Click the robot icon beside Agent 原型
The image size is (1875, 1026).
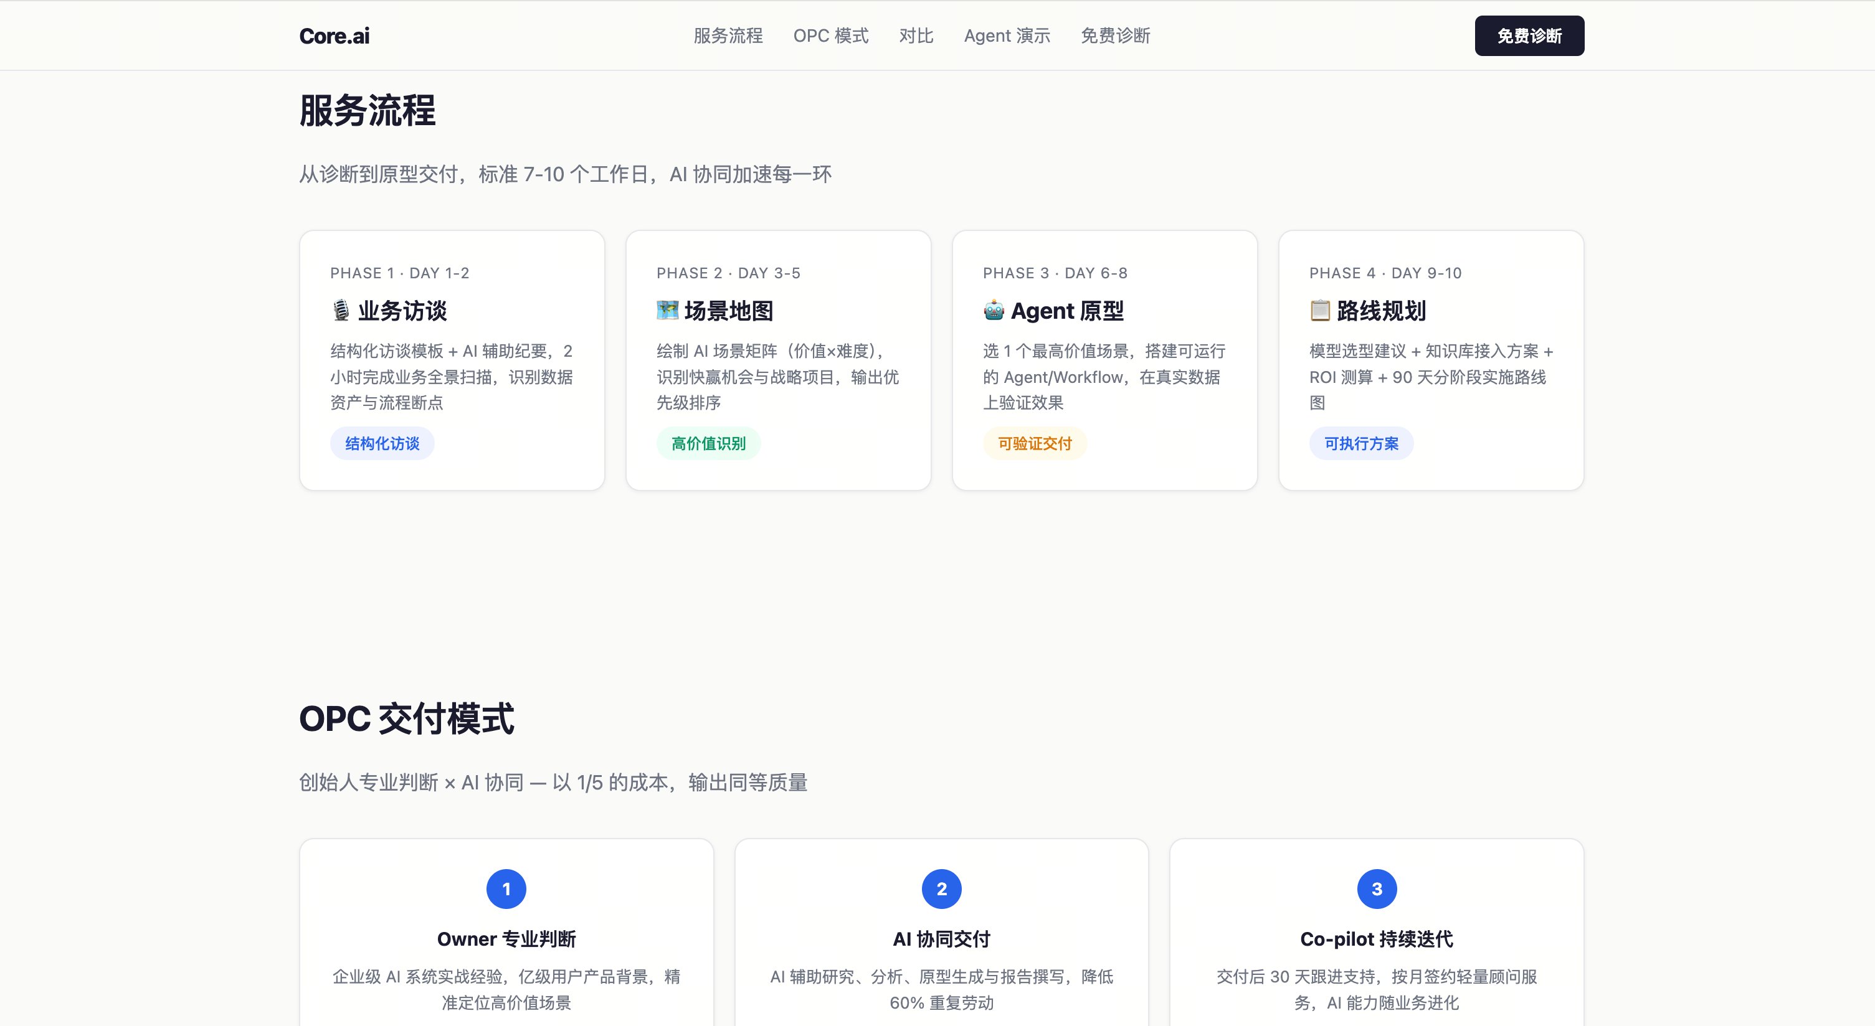click(x=994, y=311)
